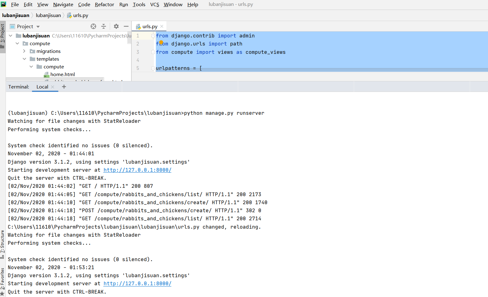Click the Project panel vertical scrollbar
This screenshot has height=297, width=488.
click(129, 37)
